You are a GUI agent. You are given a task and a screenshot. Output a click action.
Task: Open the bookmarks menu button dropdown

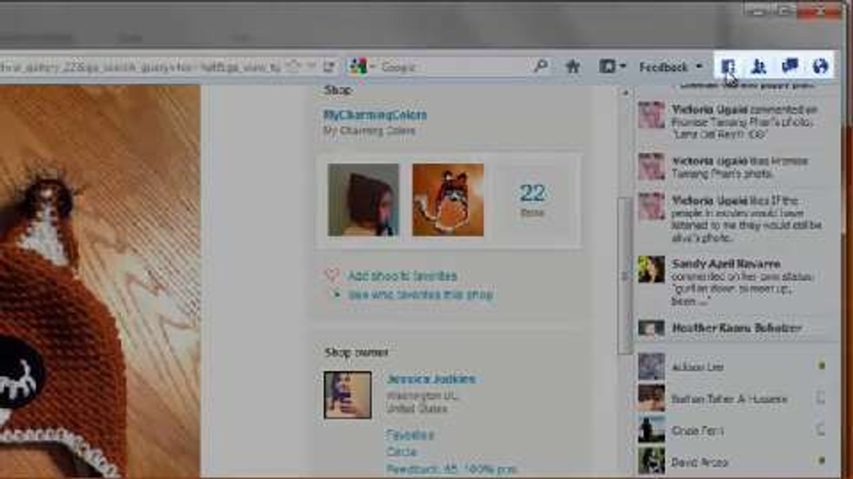pos(612,67)
